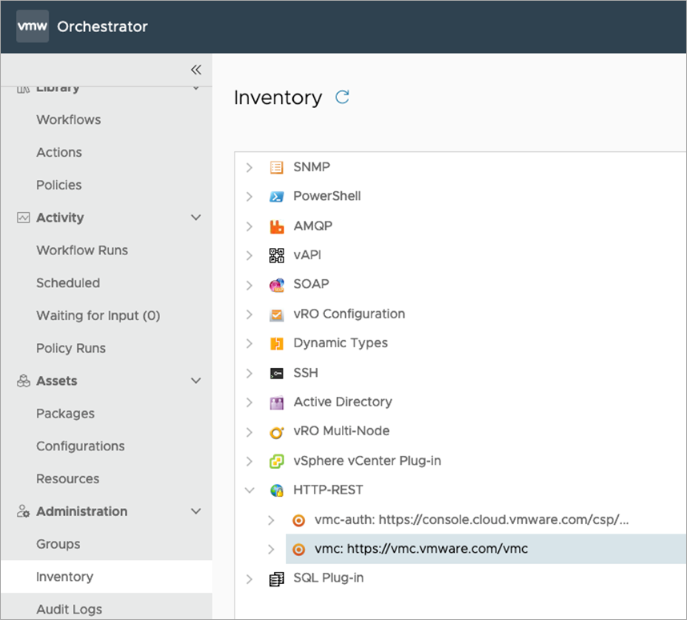This screenshot has width=687, height=620.
Task: Click the Activity chart icon
Action: 23,218
